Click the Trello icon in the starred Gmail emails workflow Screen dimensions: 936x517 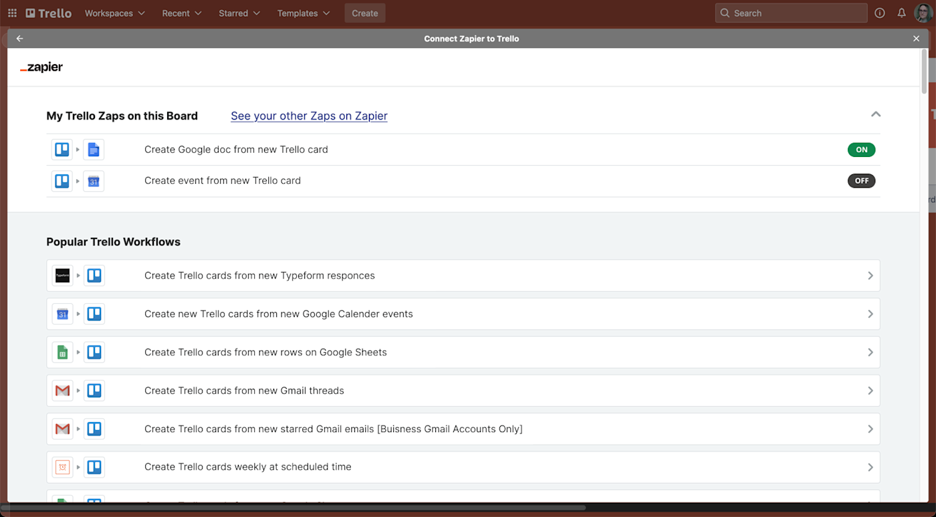pyautogui.click(x=94, y=429)
